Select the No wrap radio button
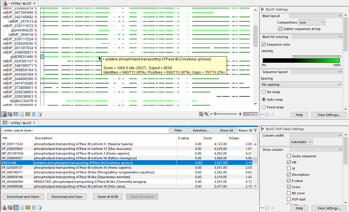 click(264, 92)
